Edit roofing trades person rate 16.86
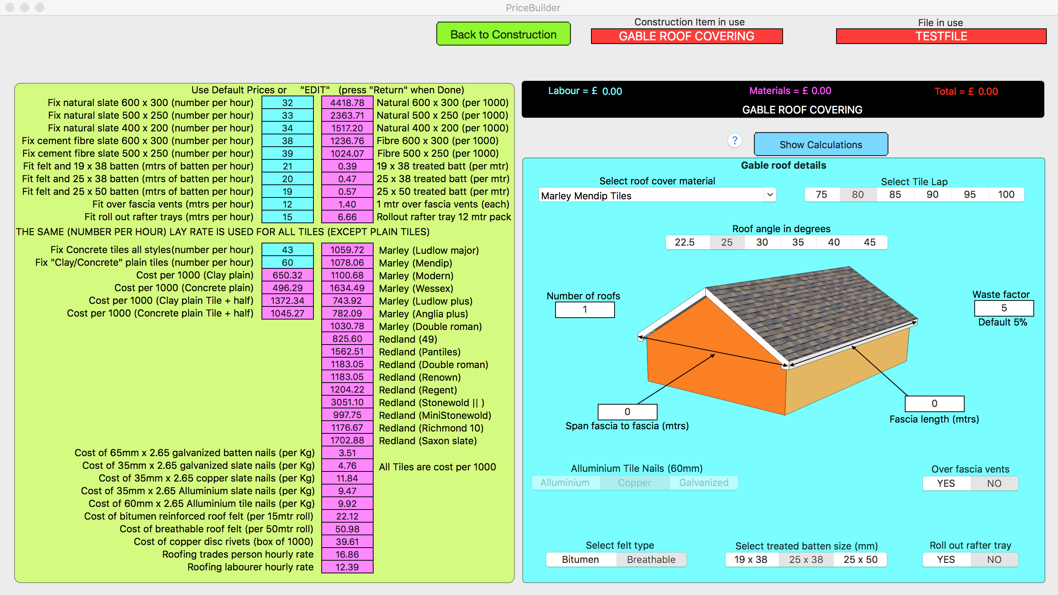 coord(347,555)
